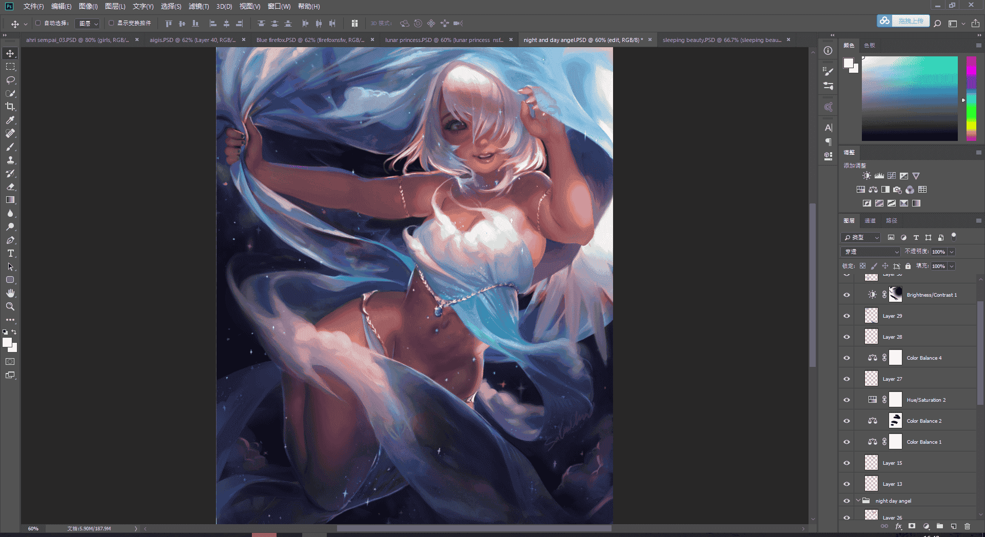Select the Eyedropper tool
The image size is (985, 537).
[10, 120]
